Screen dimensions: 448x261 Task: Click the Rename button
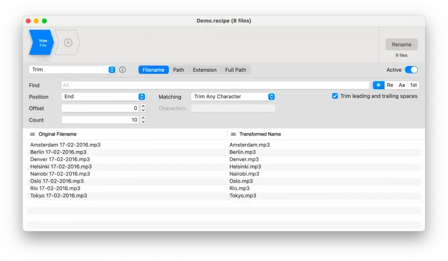coord(402,45)
